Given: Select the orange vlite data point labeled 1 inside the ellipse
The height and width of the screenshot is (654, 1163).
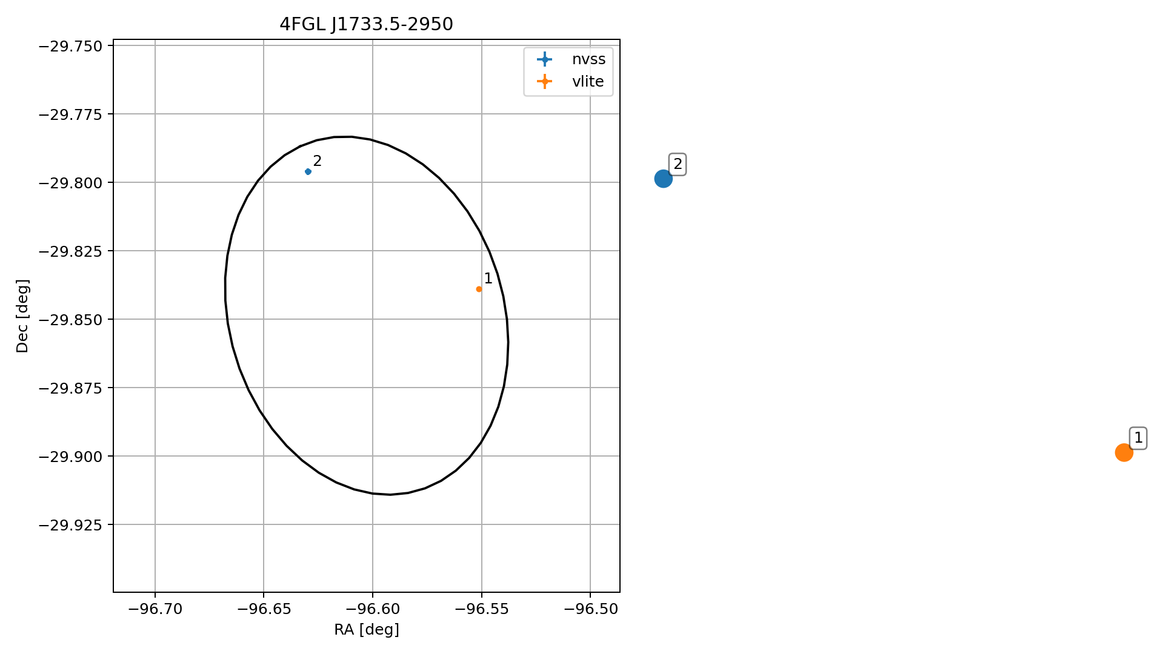Looking at the screenshot, I should tap(479, 289).
